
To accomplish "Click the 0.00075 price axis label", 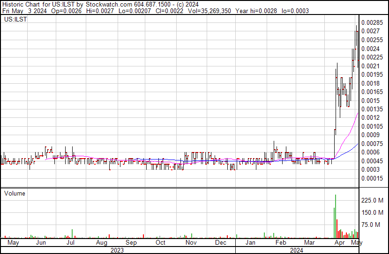I will (x=372, y=144).
